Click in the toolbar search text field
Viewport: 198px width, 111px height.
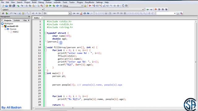[x=58, y=13]
